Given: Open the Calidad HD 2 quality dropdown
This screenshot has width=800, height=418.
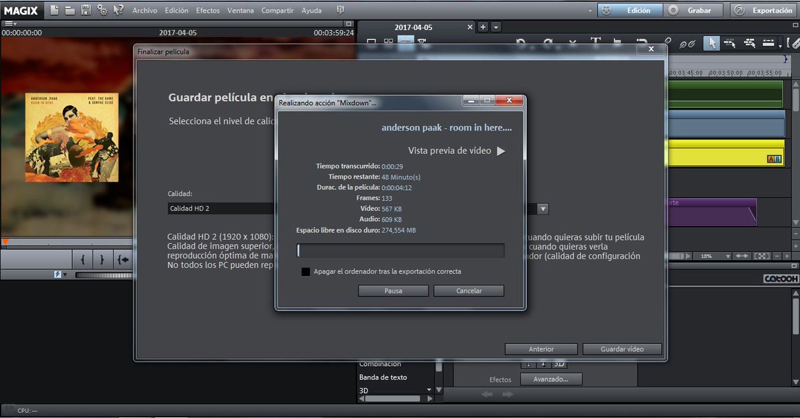Looking at the screenshot, I should coord(543,209).
